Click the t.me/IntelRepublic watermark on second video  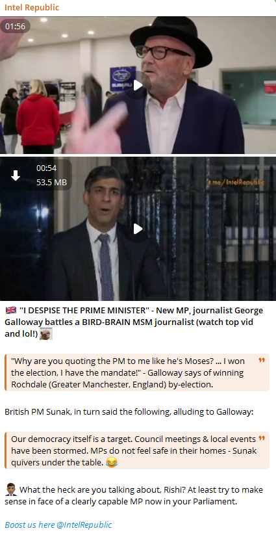tap(235, 183)
